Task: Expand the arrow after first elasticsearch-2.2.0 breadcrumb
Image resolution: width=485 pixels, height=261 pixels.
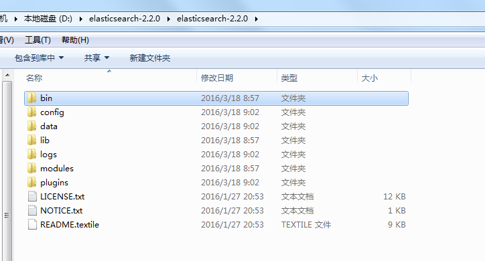Action: point(169,19)
